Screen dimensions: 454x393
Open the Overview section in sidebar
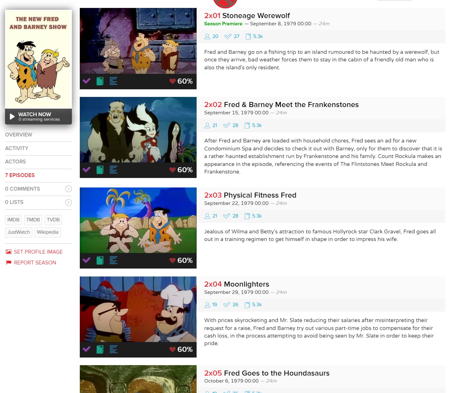tap(19, 135)
